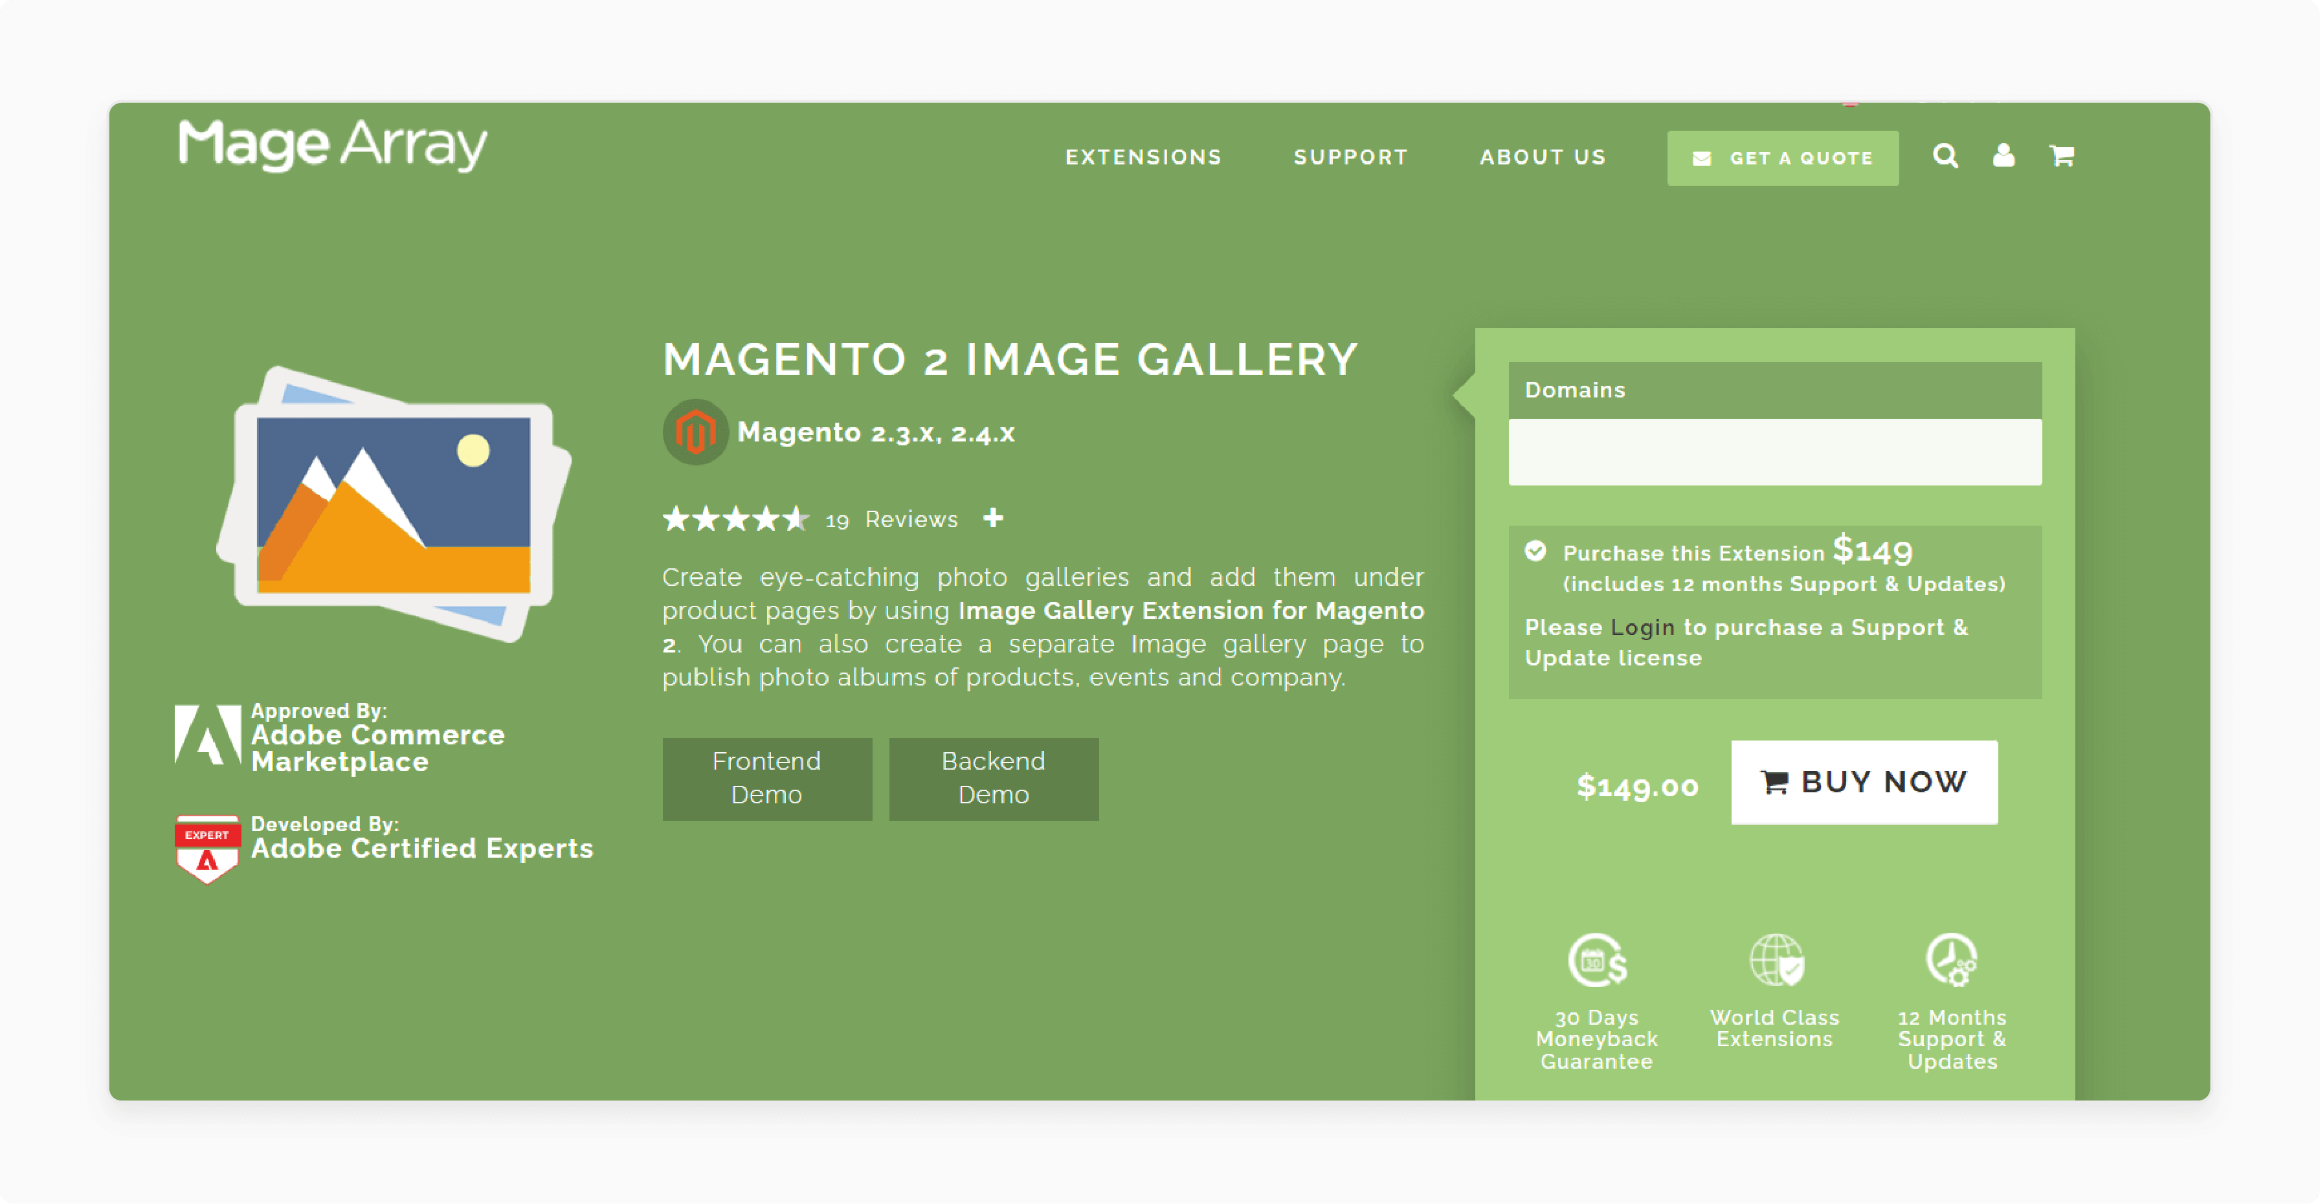Image resolution: width=2320 pixels, height=1204 pixels.
Task: Open the About Us menu item
Action: point(1543,157)
